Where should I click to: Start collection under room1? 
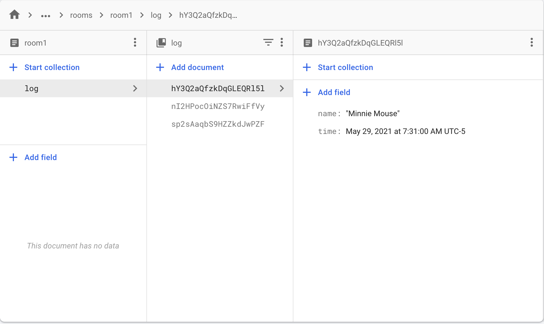(x=52, y=67)
